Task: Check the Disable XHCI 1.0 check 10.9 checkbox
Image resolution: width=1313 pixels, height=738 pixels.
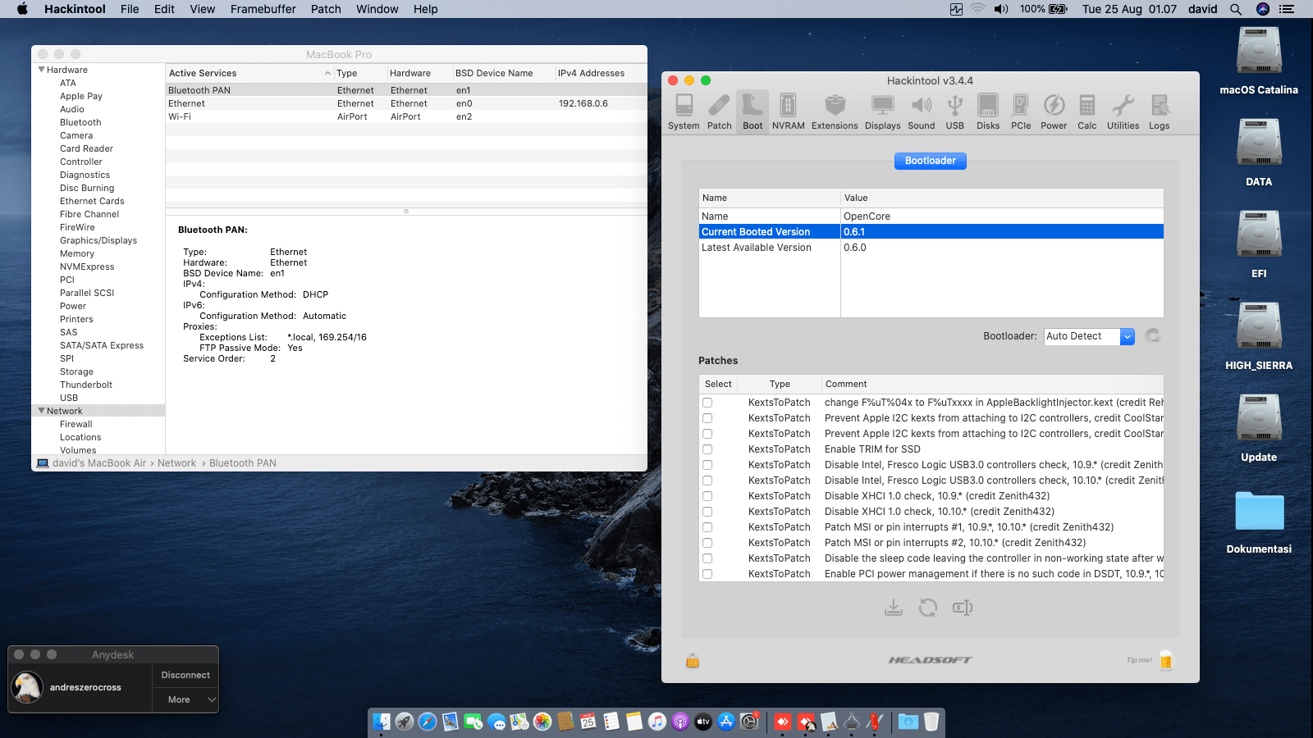Action: 707,496
